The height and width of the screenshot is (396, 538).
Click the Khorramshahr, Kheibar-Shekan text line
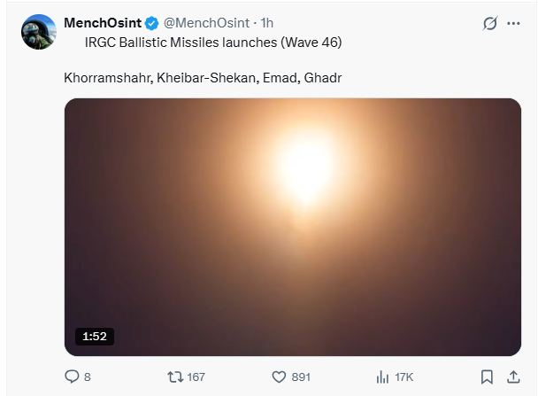point(203,78)
